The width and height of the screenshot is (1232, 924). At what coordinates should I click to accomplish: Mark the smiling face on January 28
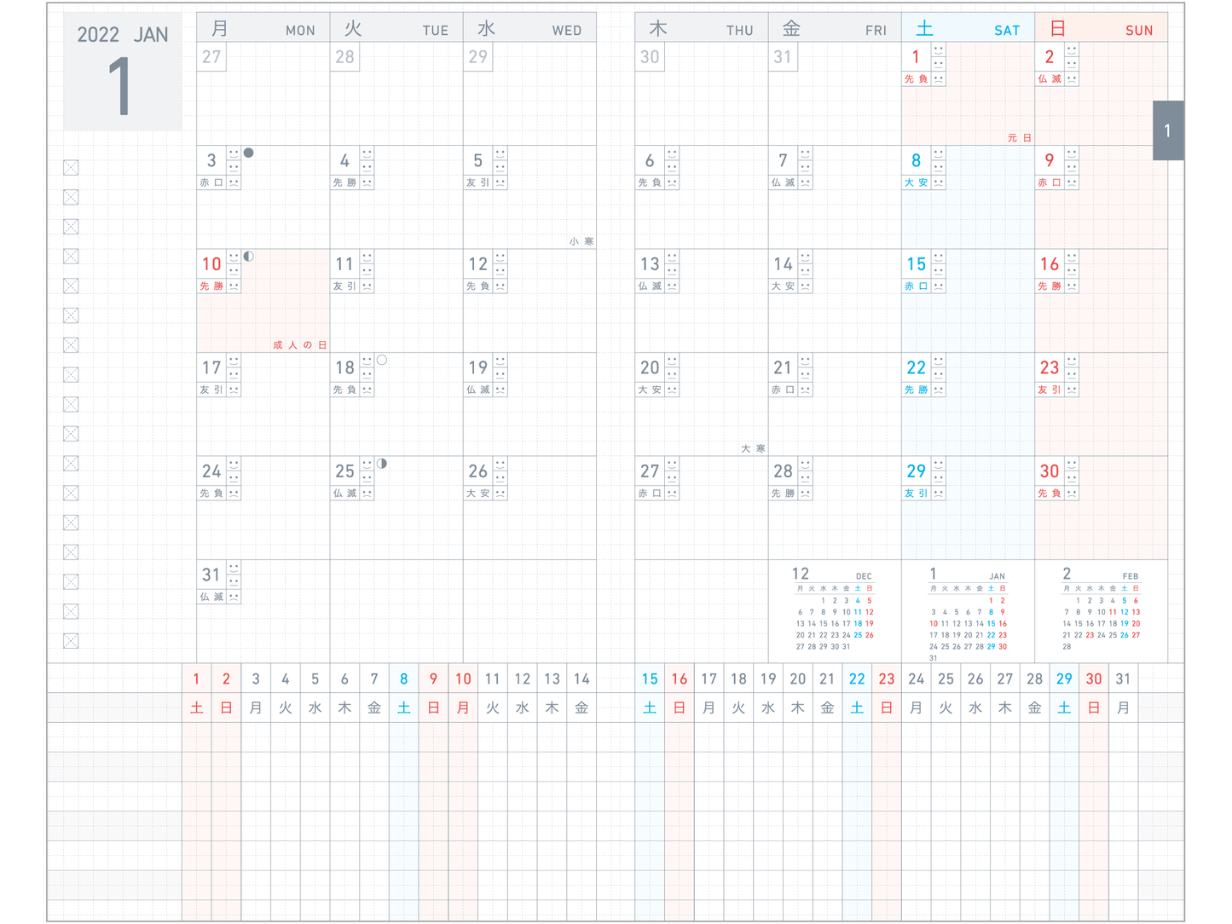click(x=805, y=464)
